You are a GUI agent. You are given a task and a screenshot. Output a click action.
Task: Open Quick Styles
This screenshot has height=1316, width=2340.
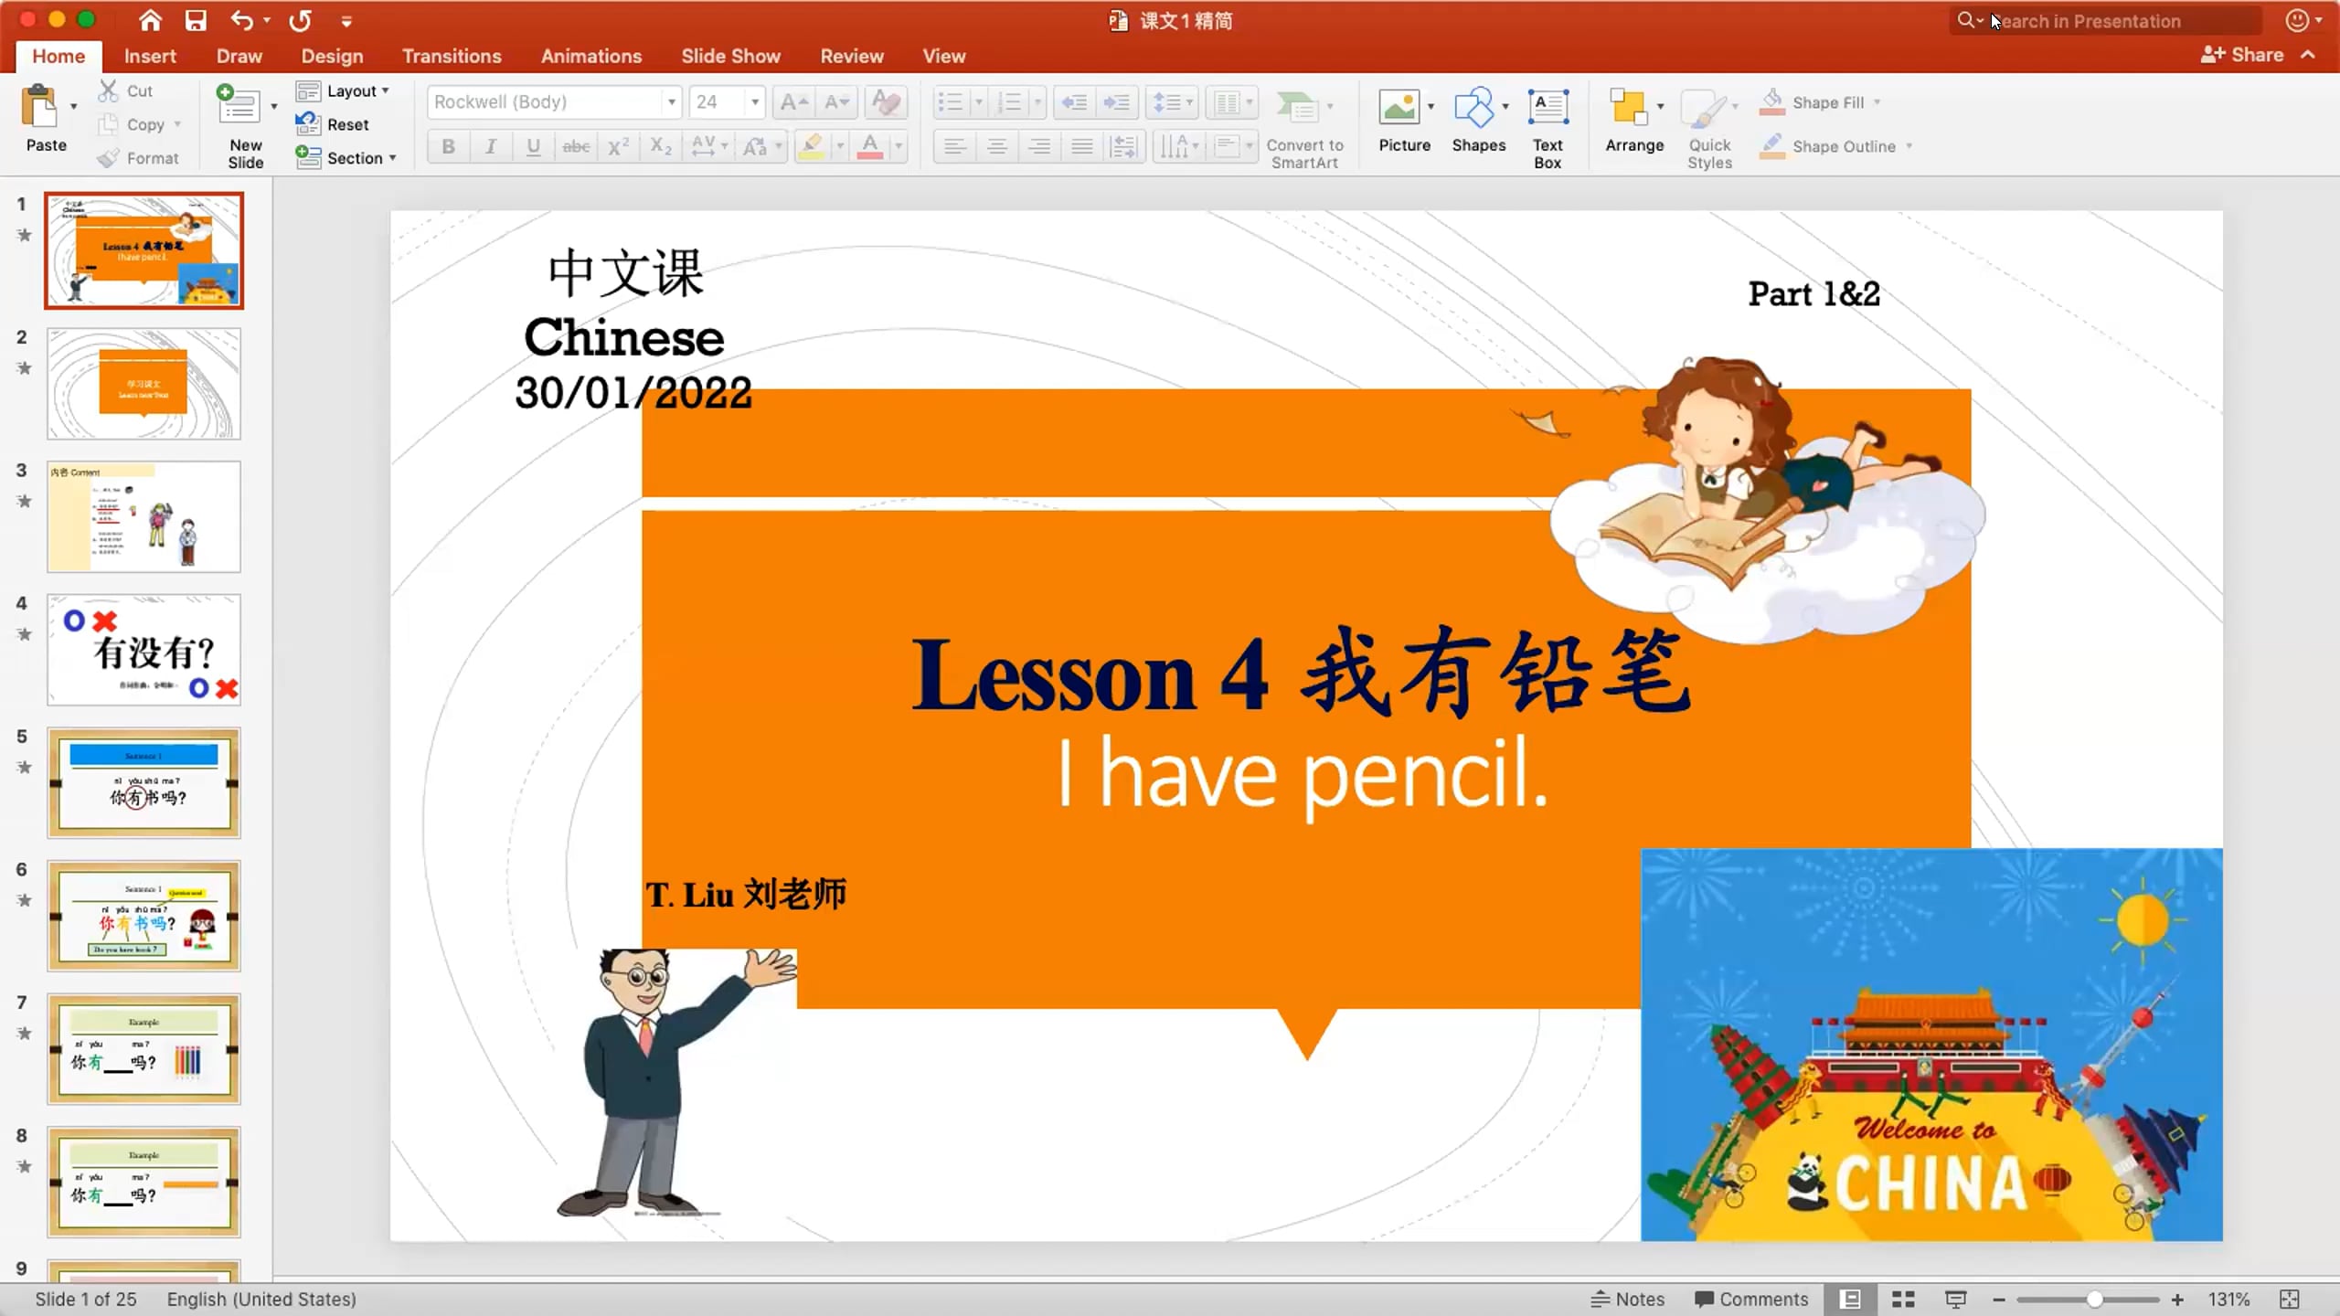pos(1708,129)
